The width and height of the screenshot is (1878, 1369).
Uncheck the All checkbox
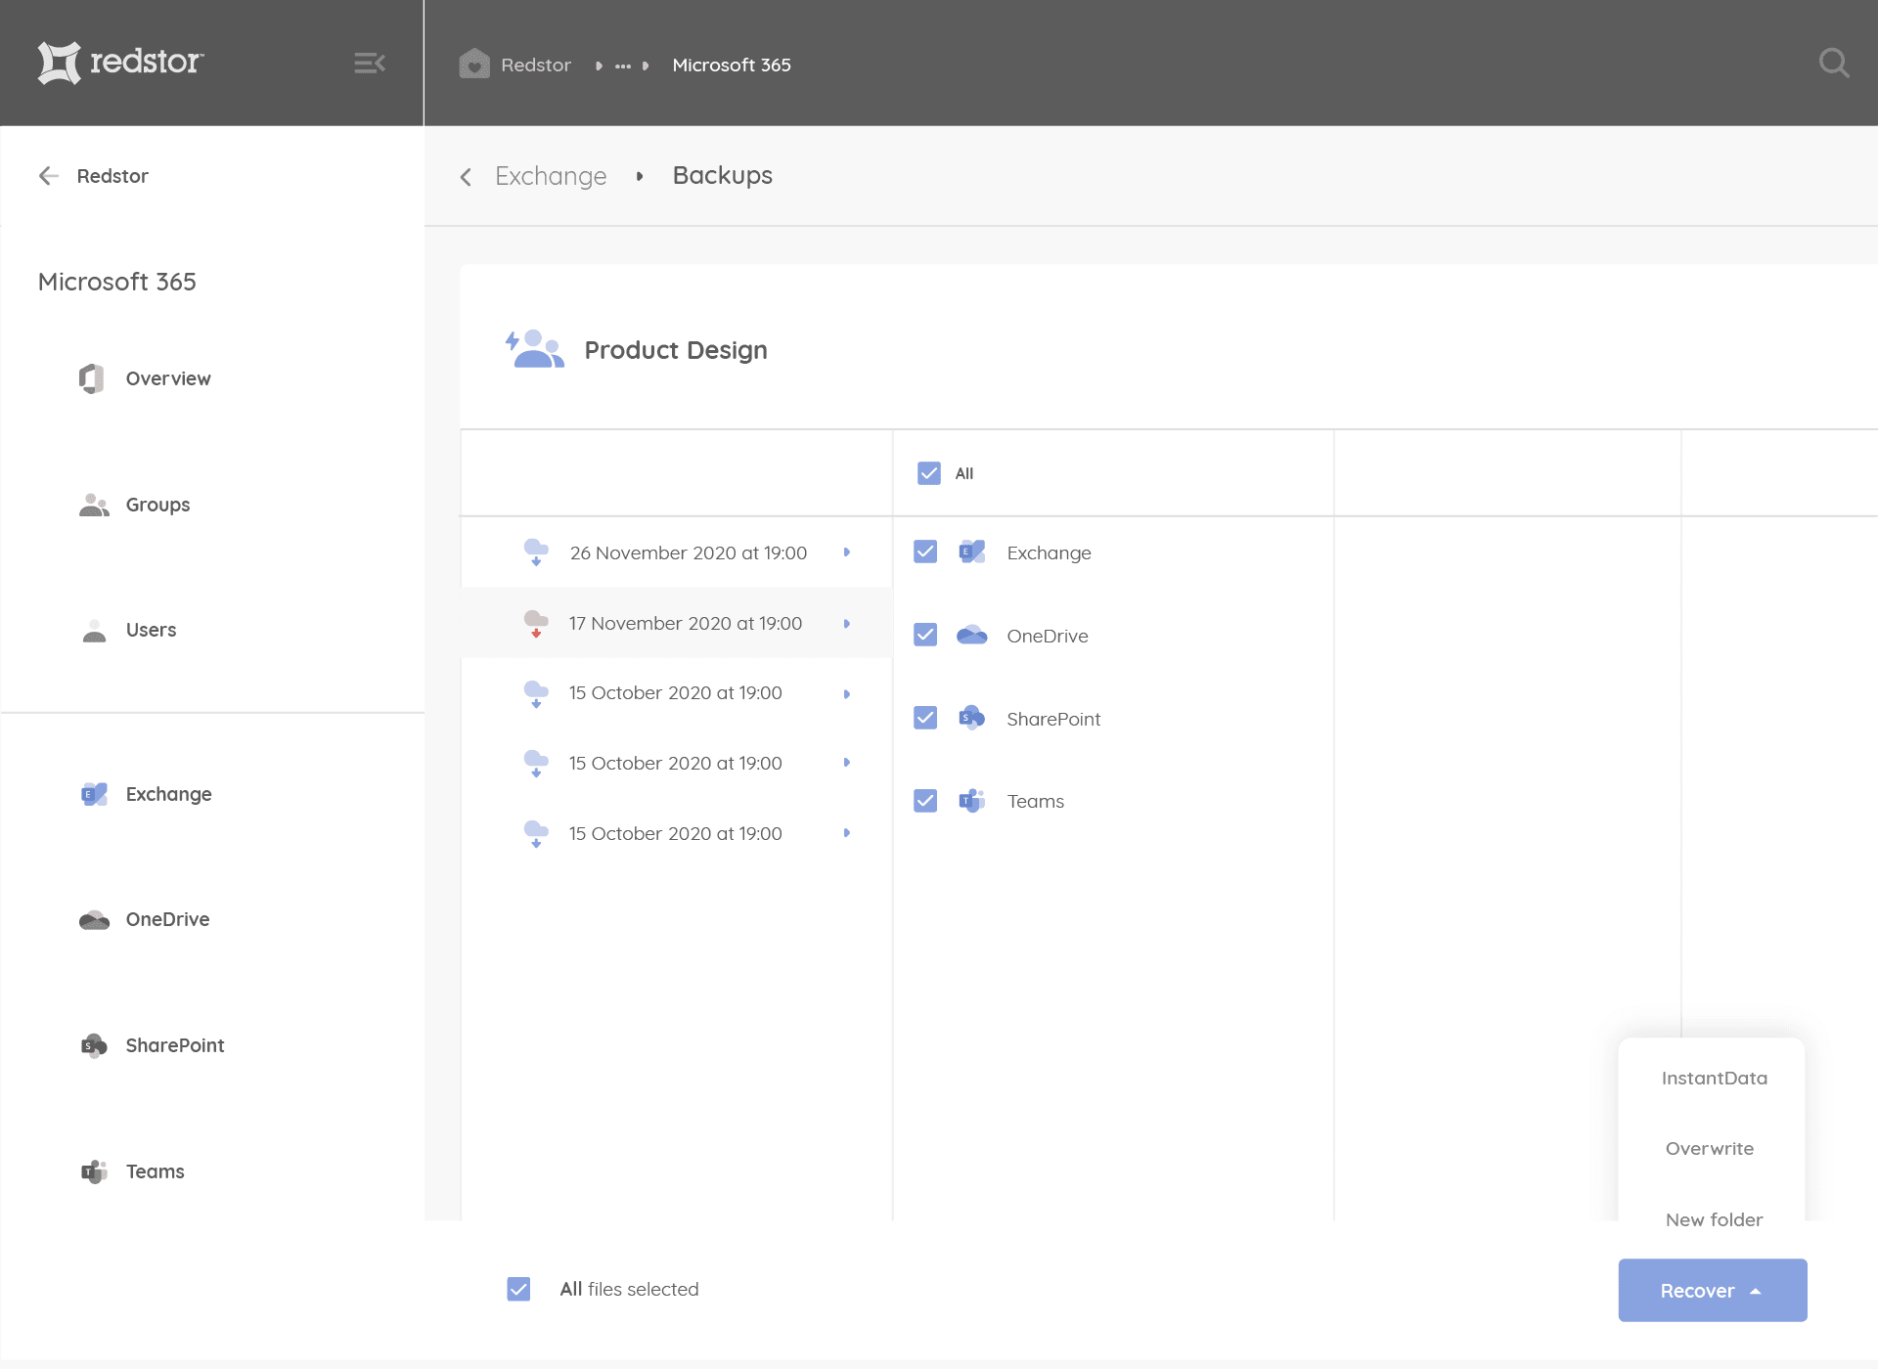[x=929, y=473]
